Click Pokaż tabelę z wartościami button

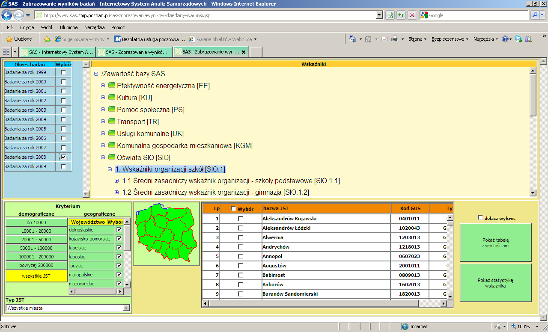pos(495,243)
